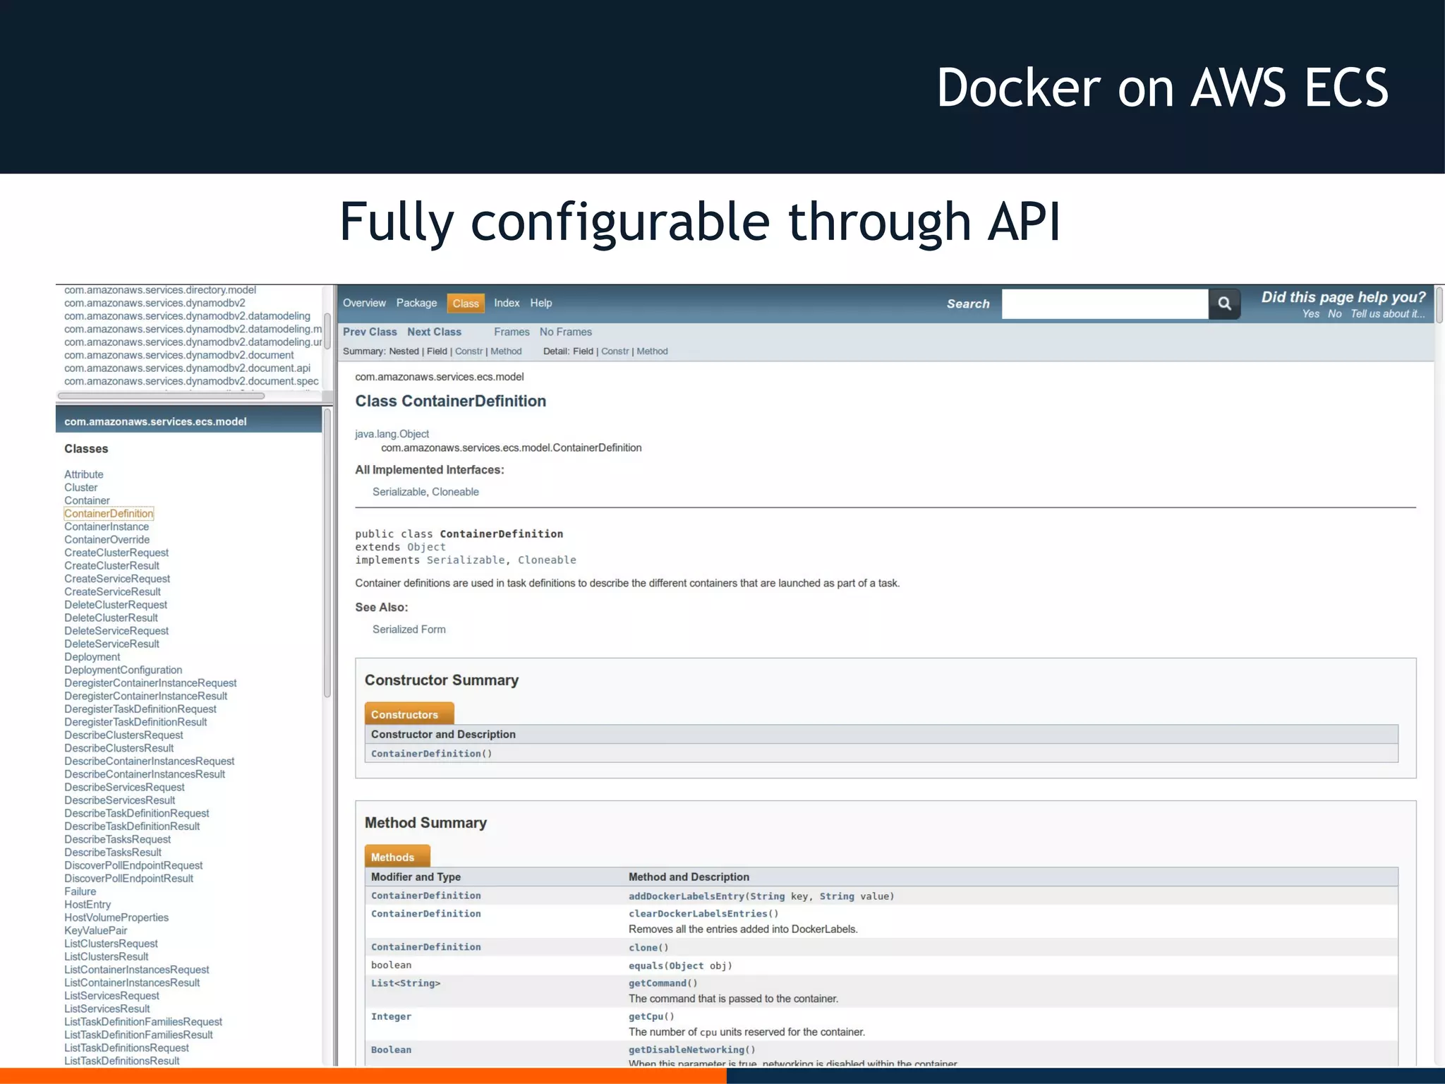
Task: Switch to Frames view
Action: click(512, 332)
